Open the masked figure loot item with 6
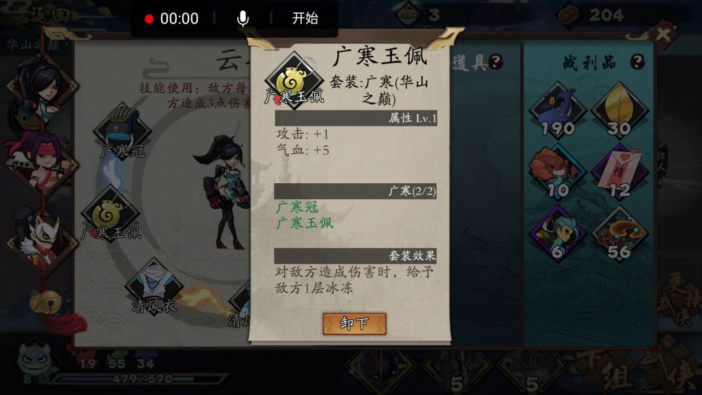The image size is (702, 395). click(x=558, y=234)
